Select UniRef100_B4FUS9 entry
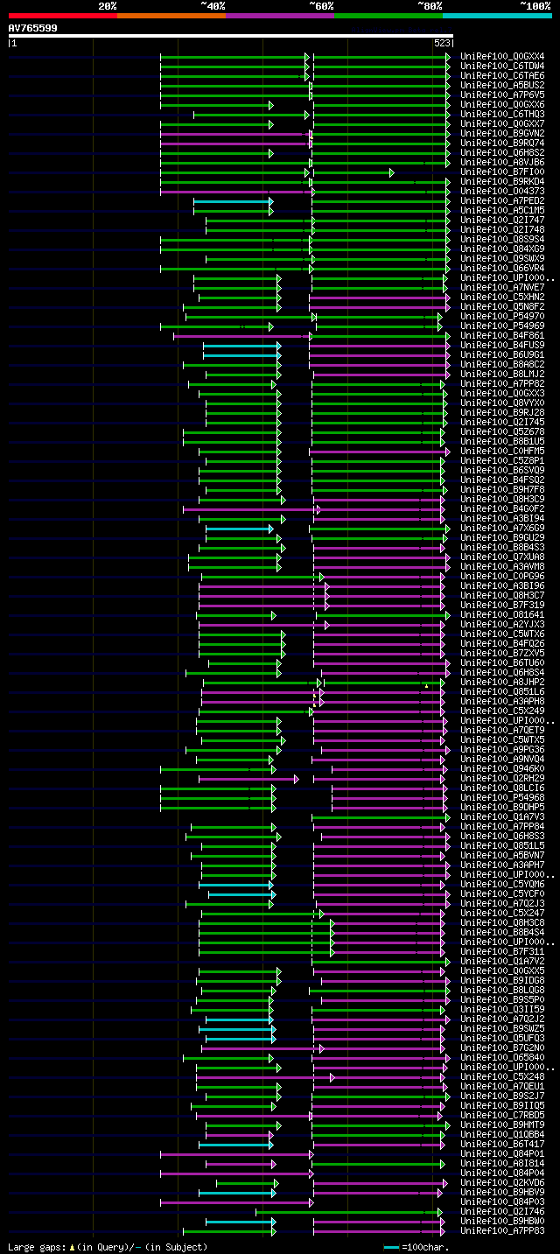560x1254 pixels. [x=502, y=345]
